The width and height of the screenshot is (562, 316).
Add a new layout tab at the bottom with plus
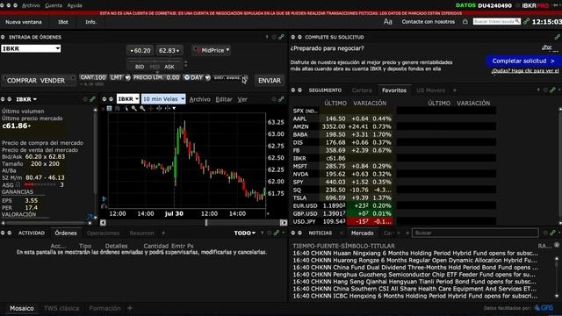(130, 308)
